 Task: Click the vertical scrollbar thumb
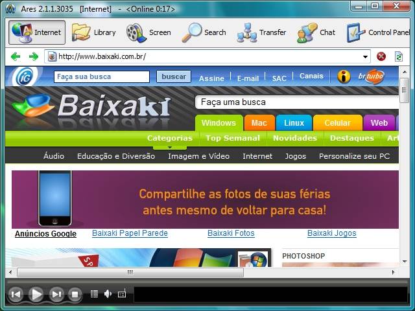pyautogui.click(x=404, y=90)
